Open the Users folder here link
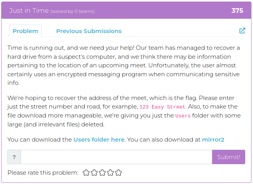Image resolution: width=253 pixels, height=184 pixels. click(x=99, y=140)
